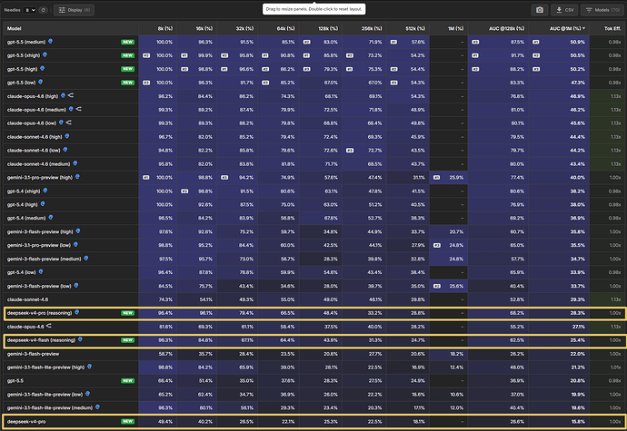This screenshot has width=627, height=431.
Task: Click the NEW tag on deepseek-v4-flash (reasoning)
Action: point(127,340)
